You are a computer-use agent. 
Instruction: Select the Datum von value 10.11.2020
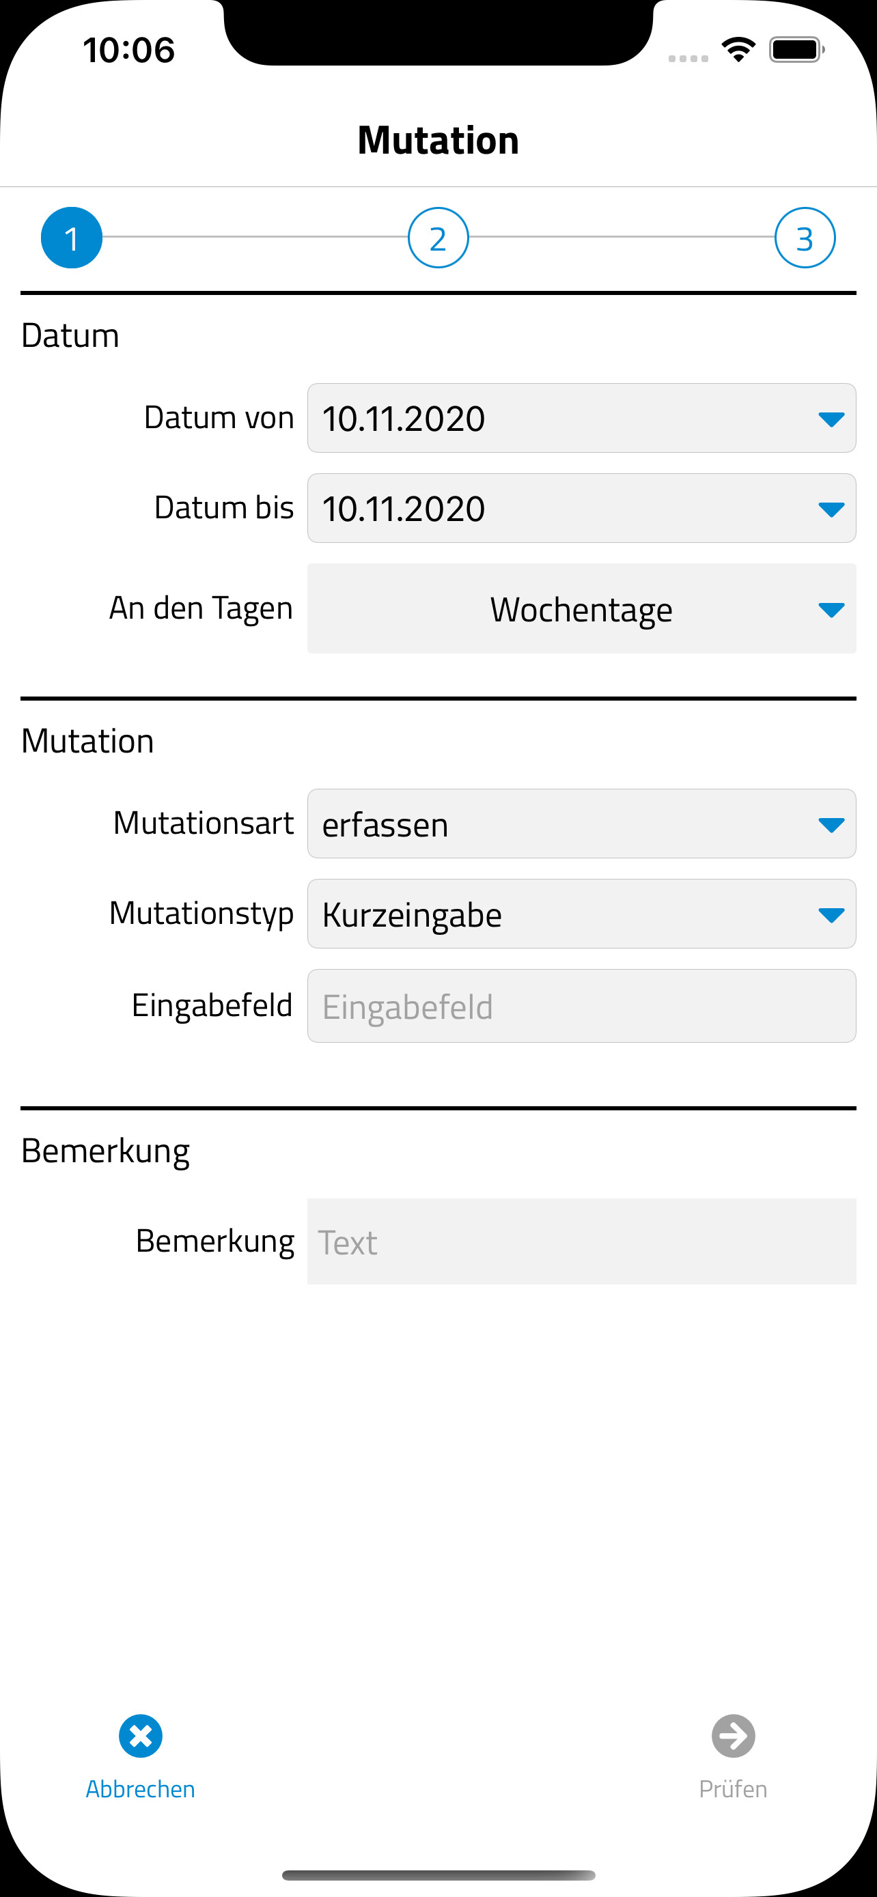tap(404, 419)
